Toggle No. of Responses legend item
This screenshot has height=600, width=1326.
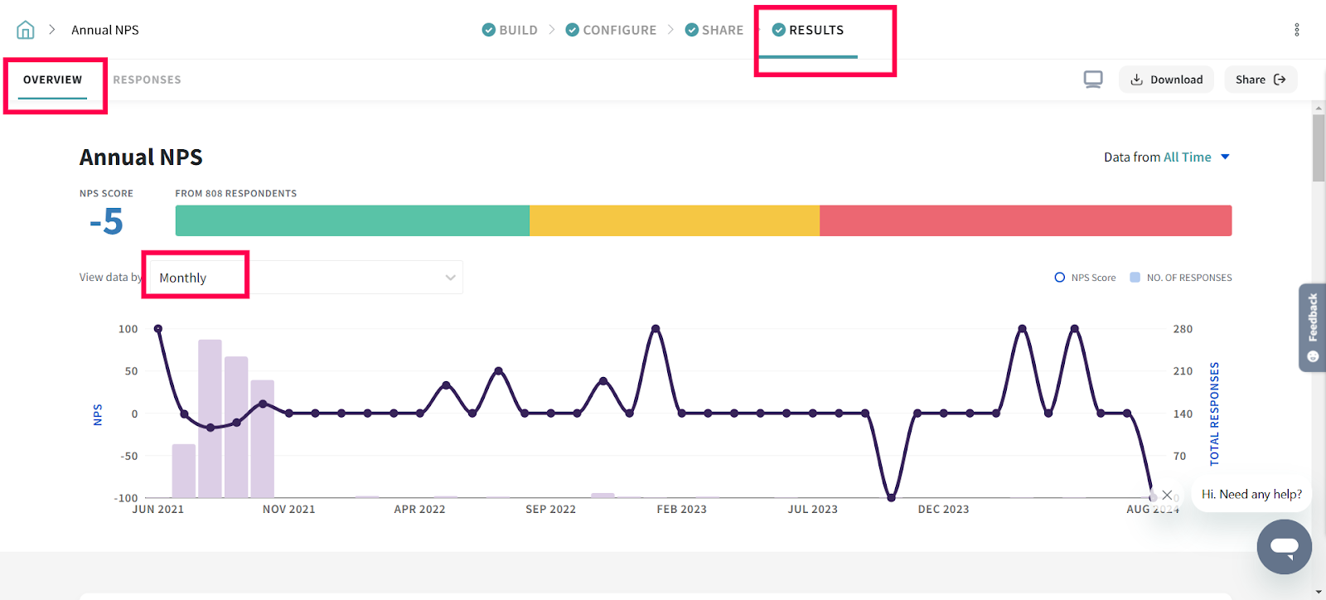[1181, 278]
